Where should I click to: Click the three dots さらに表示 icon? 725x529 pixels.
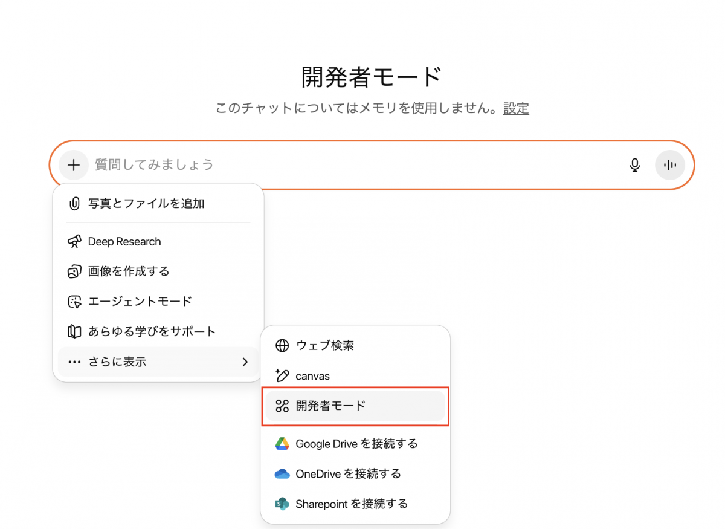coord(74,362)
